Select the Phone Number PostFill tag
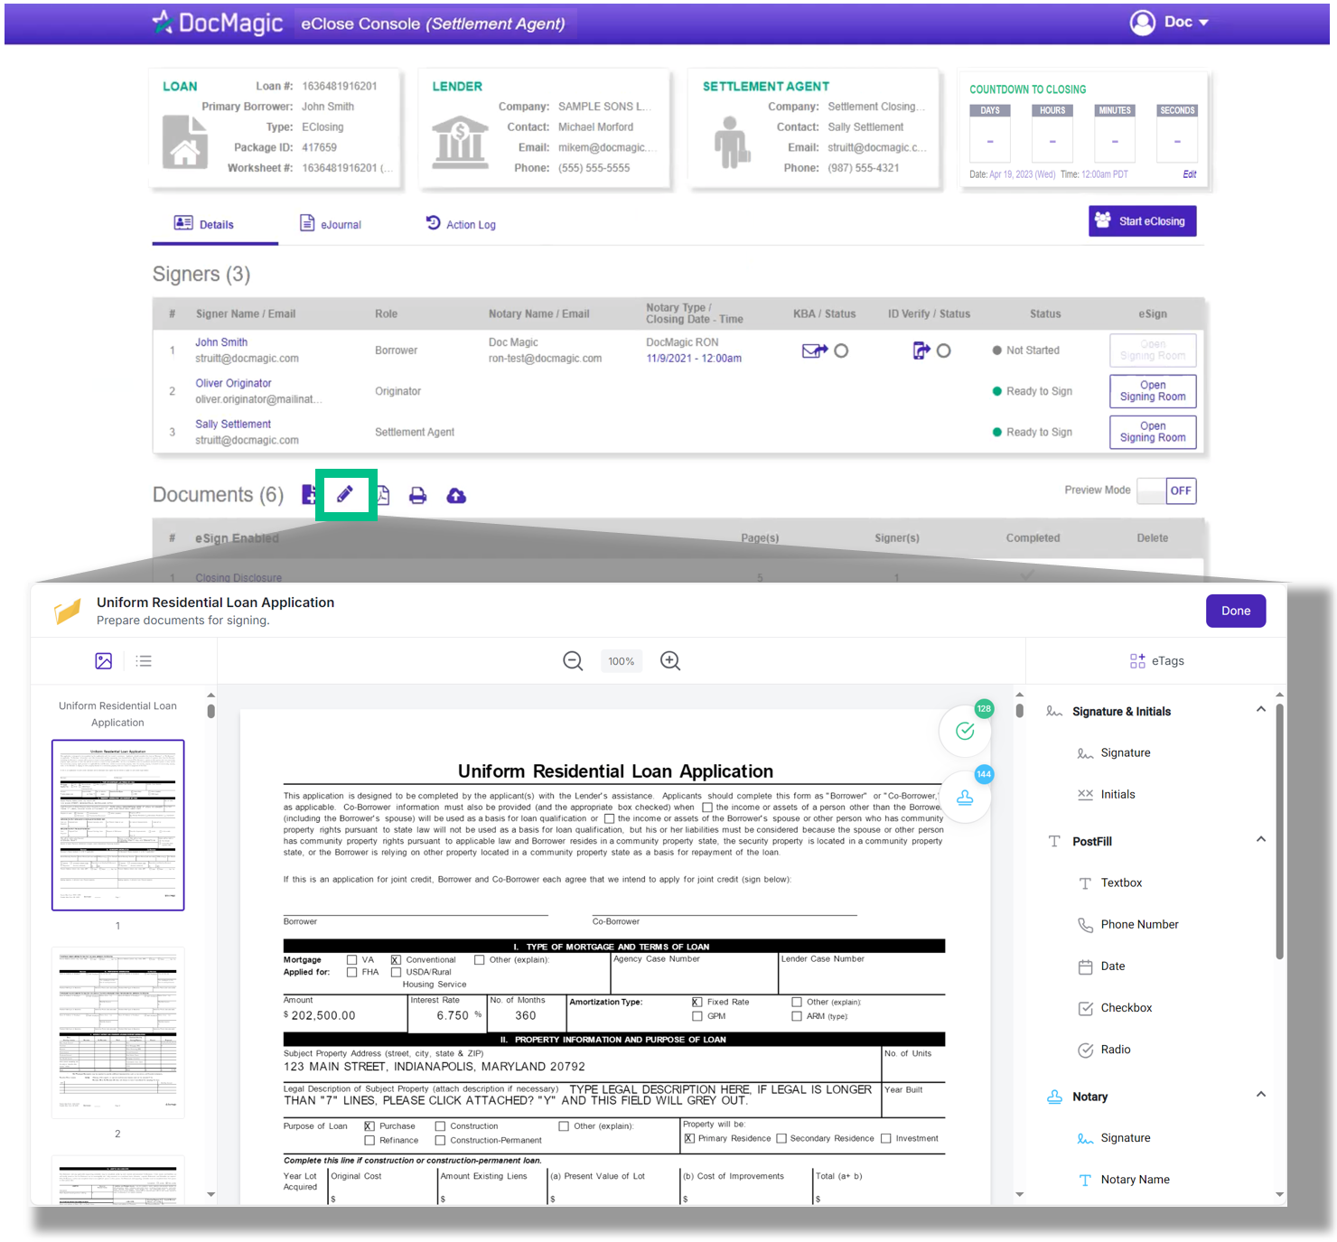The width and height of the screenshot is (1337, 1242). tap(1128, 925)
